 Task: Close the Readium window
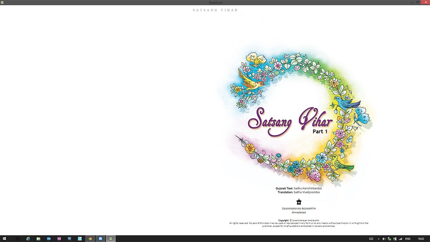[426, 2]
